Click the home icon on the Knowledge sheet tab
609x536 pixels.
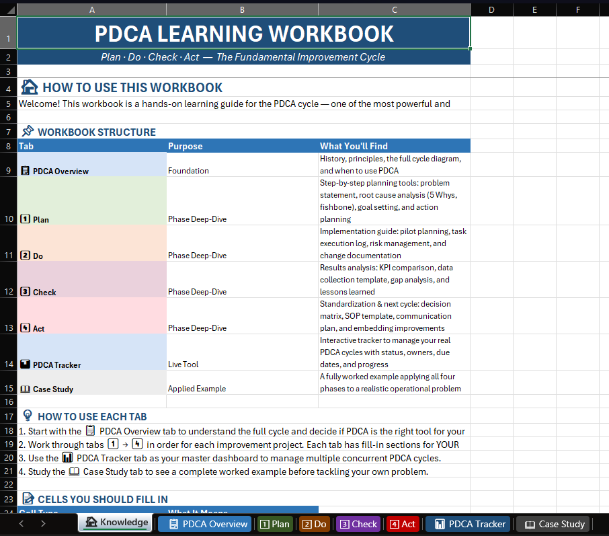[92, 523]
